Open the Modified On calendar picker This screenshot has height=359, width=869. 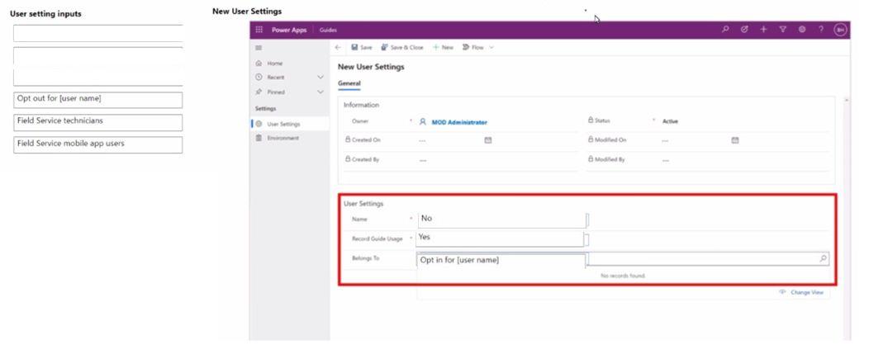(735, 140)
